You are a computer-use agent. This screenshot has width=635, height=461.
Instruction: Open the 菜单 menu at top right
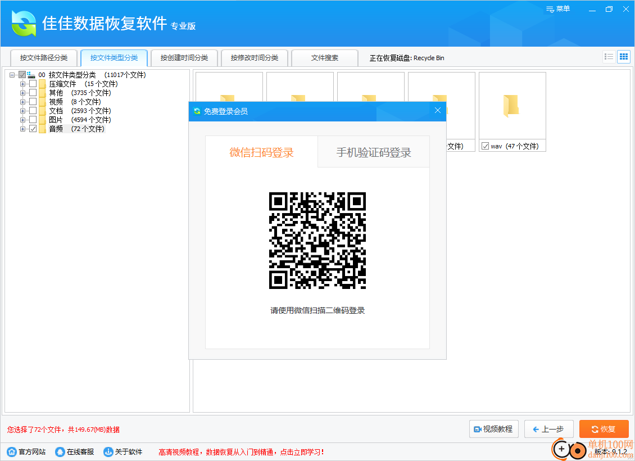coord(558,9)
